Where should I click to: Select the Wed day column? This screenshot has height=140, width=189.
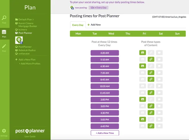point(111,34)
